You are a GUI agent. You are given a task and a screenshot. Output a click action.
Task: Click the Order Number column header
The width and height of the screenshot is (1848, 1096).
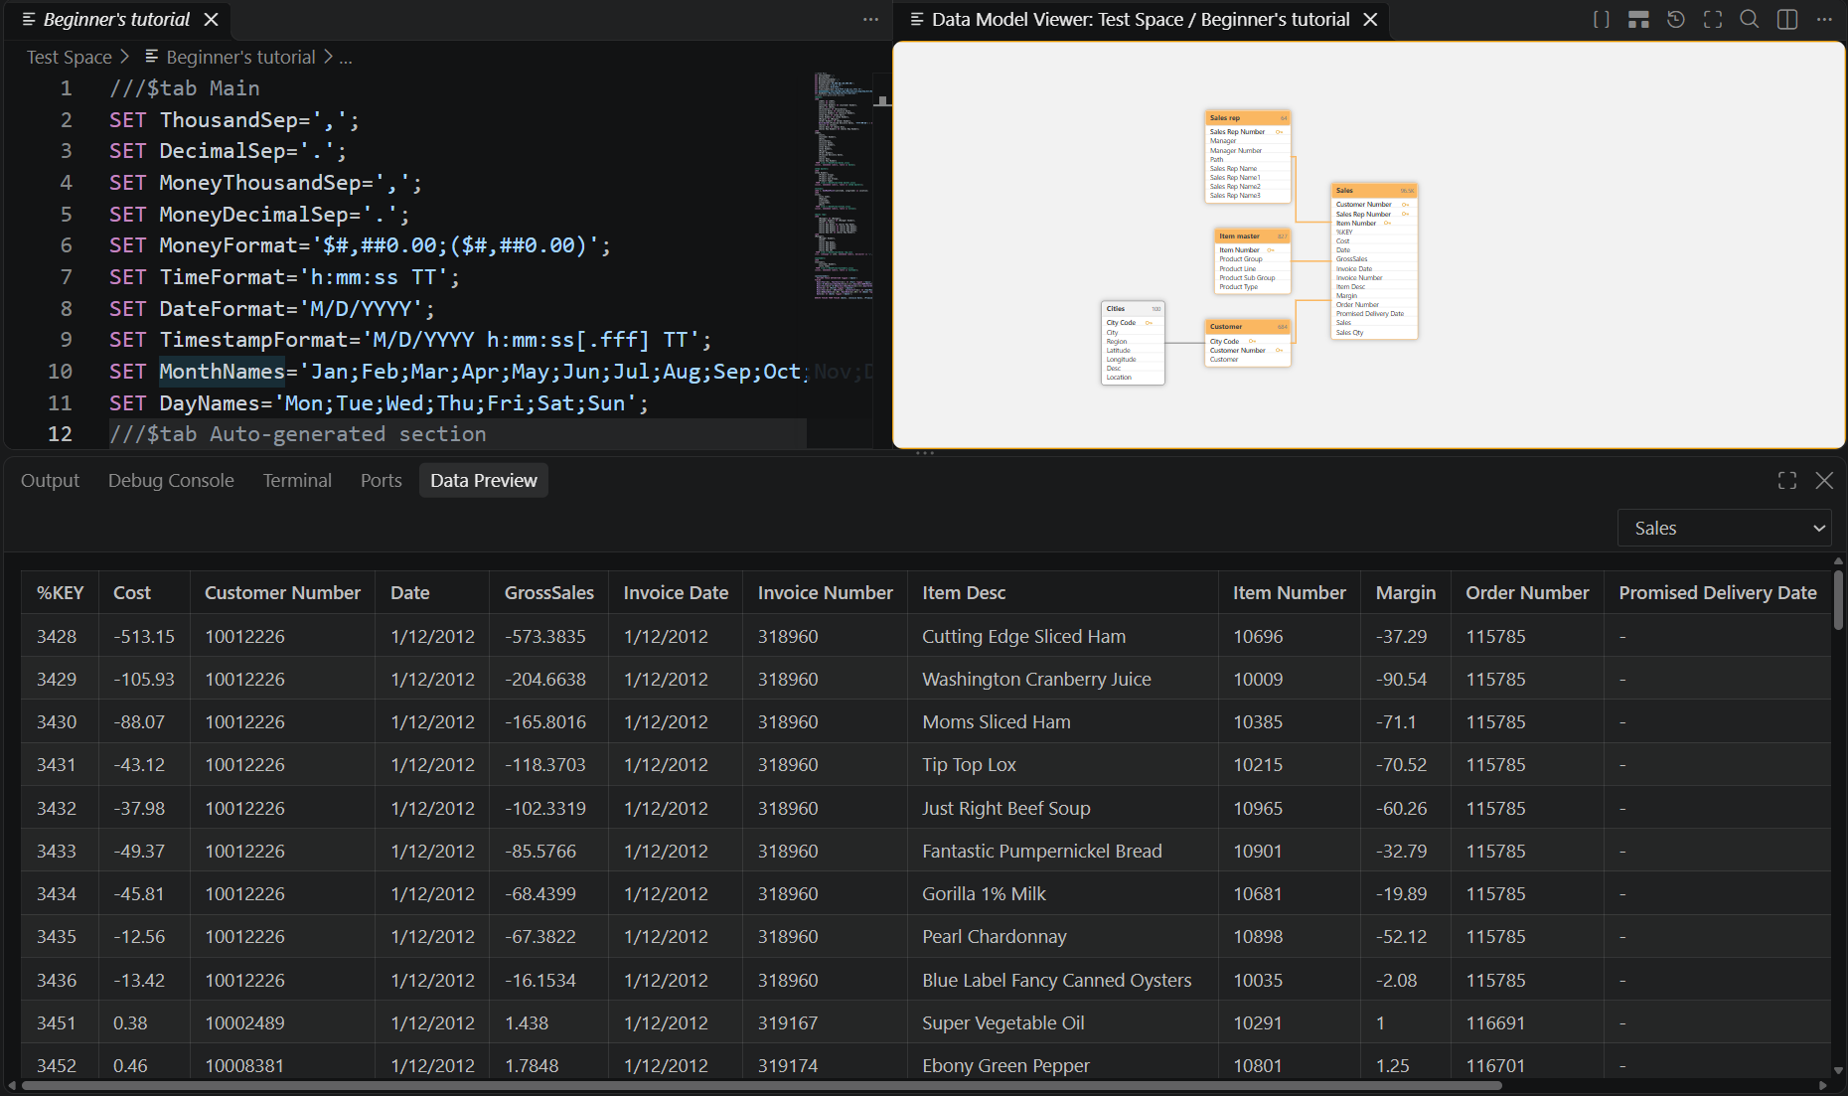(1527, 593)
